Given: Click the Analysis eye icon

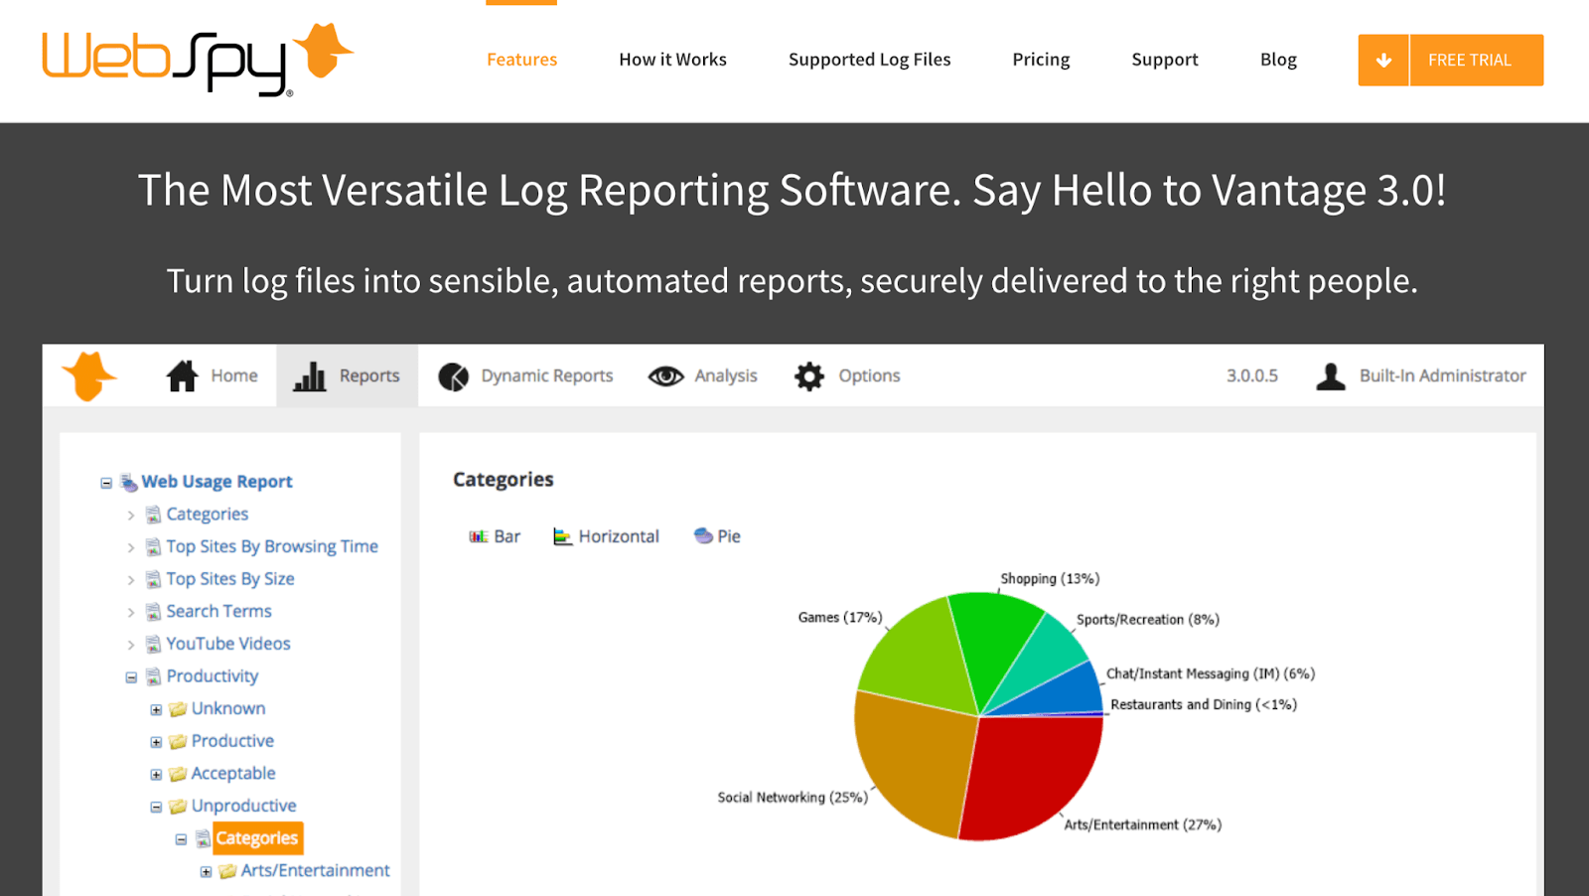Looking at the screenshot, I should pyautogui.click(x=666, y=375).
